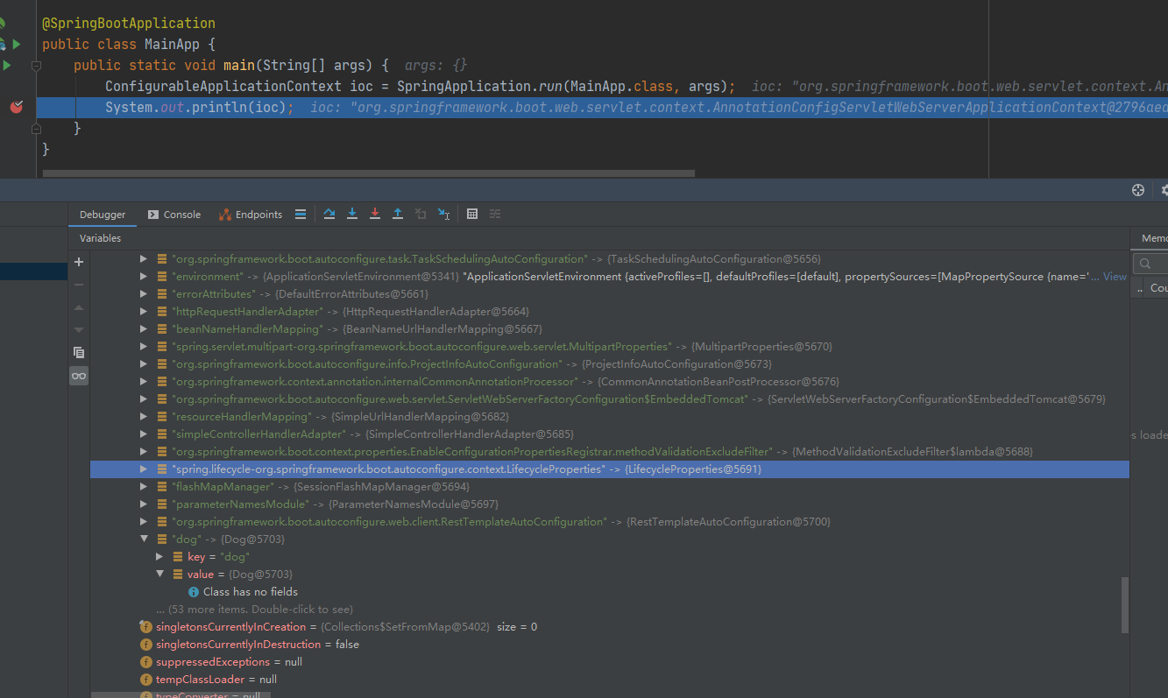Expand the "errorAttributes" entry
This screenshot has width=1168, height=698.
tap(144, 294)
